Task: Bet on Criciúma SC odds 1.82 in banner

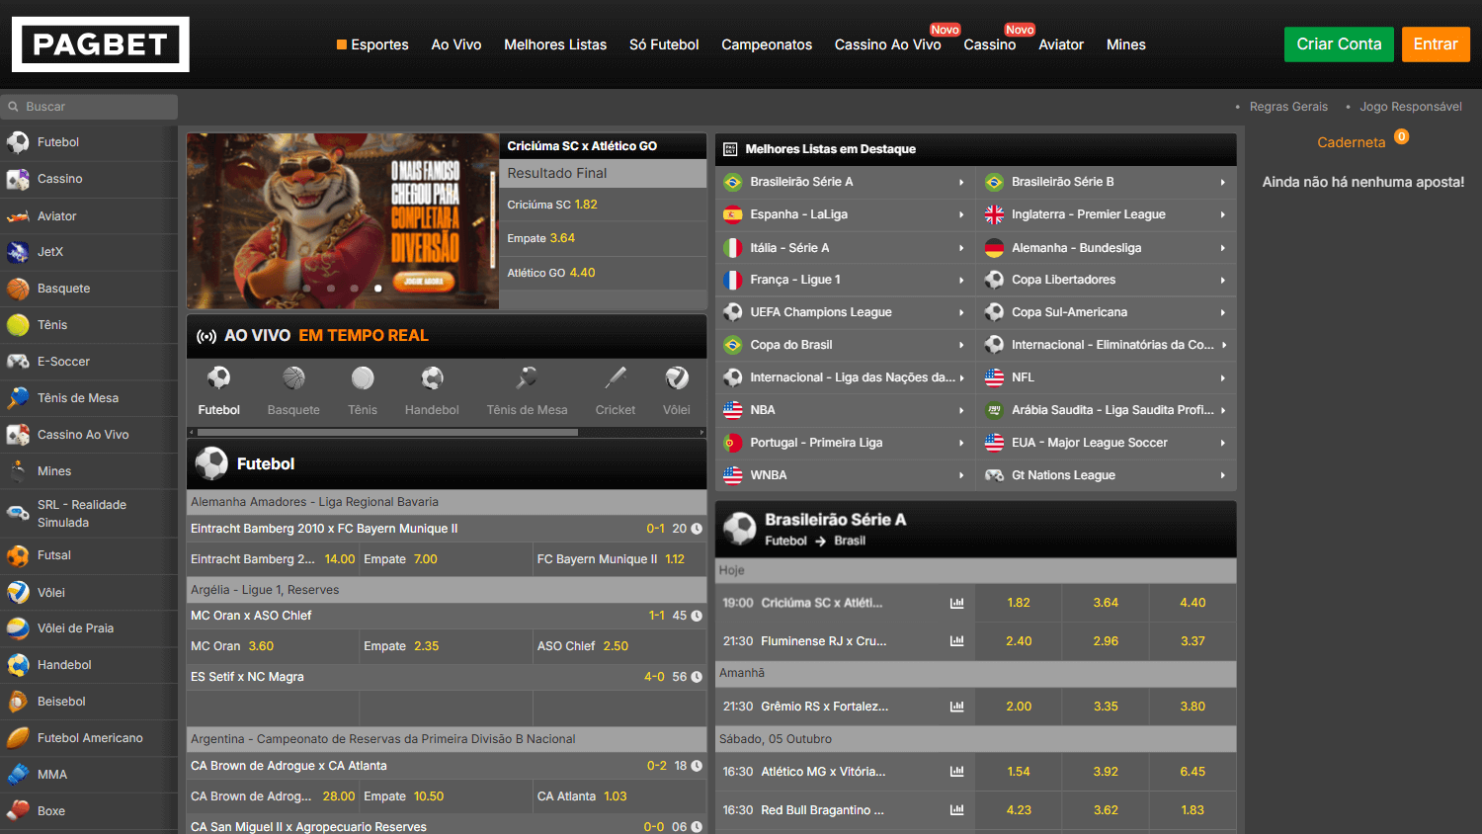Action: pos(603,205)
